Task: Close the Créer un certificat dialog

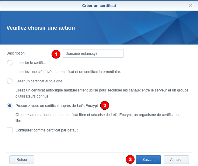Action: click(x=191, y=5)
